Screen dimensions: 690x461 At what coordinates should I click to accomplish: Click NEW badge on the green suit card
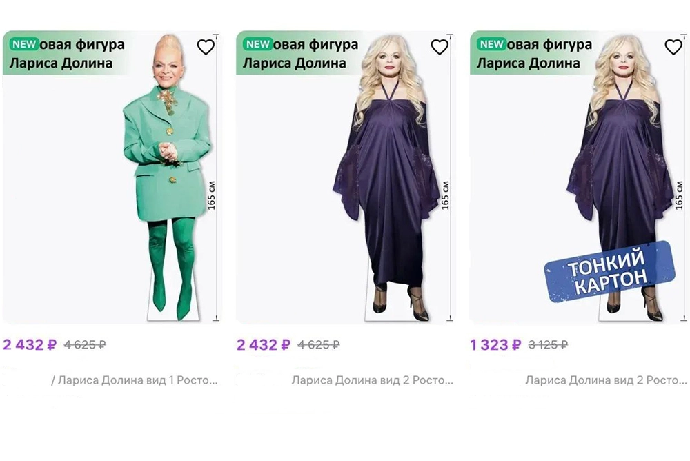(24, 45)
